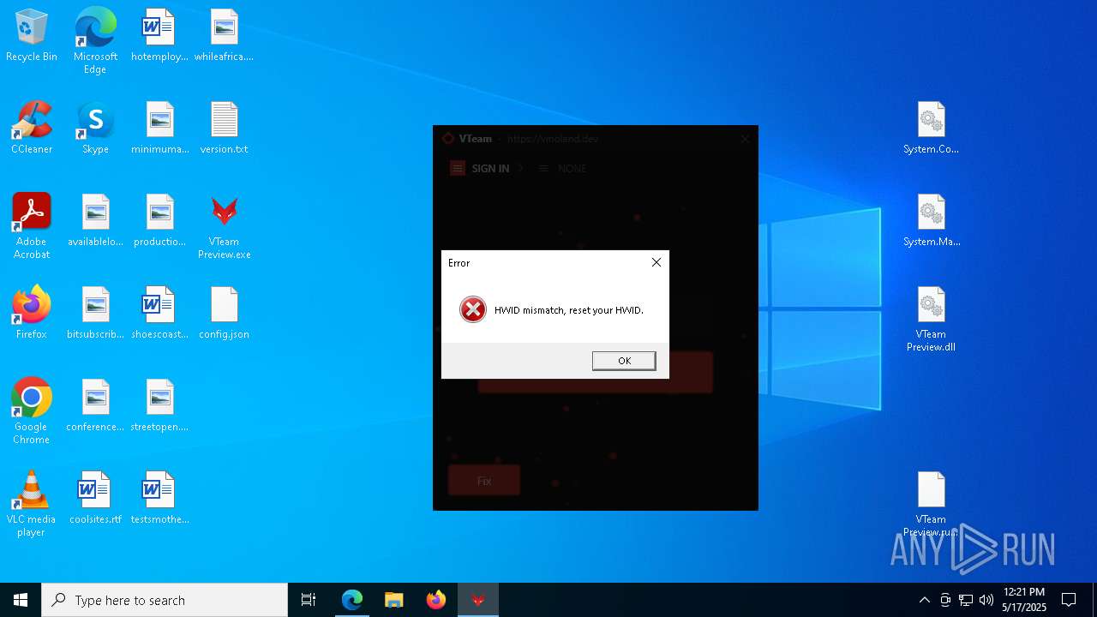This screenshot has height=617, width=1097.
Task: Open Task View from taskbar
Action: [x=309, y=600]
